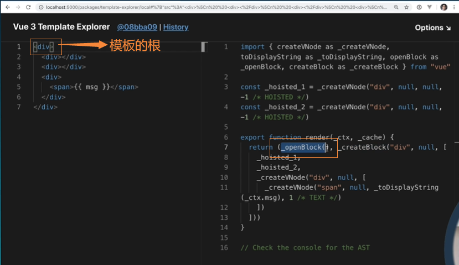The image size is (459, 265).
Task: Click the _createBlock("div" call
Action: pos(374,147)
